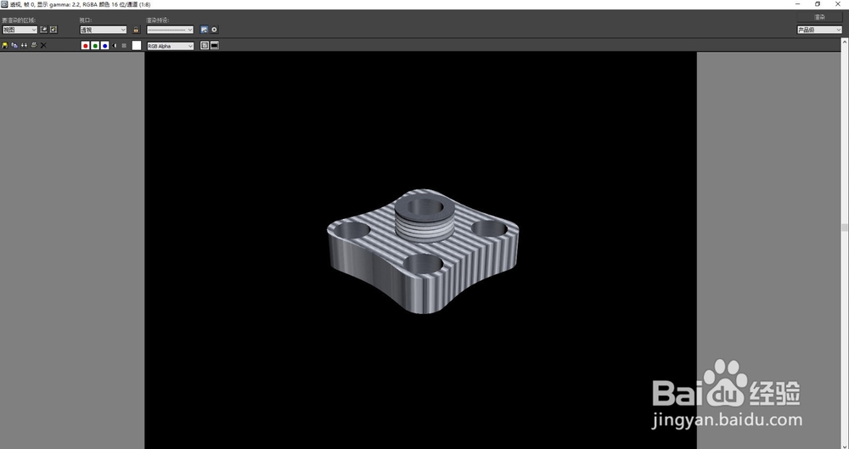Toggle the lock to viewport icon
The width and height of the screenshot is (849, 449).
136,30
